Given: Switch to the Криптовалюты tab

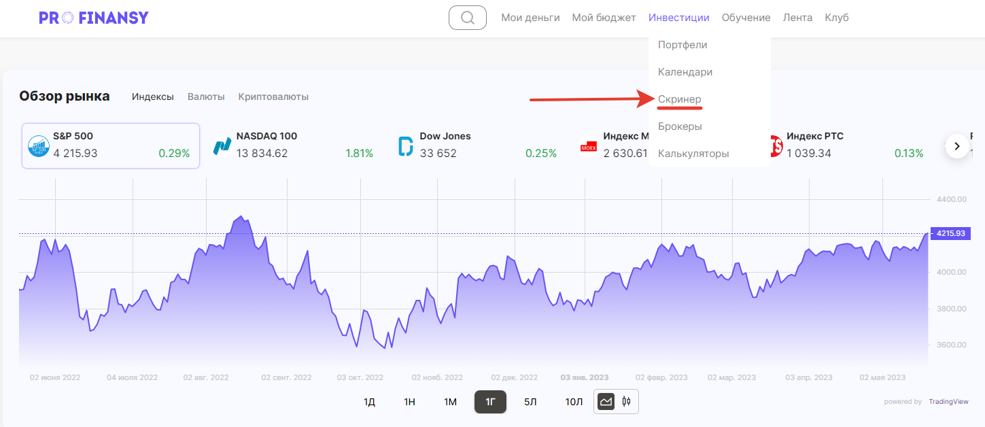Looking at the screenshot, I should point(273,97).
